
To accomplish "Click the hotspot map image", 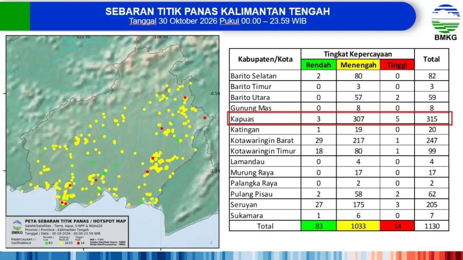I will click(x=112, y=142).
